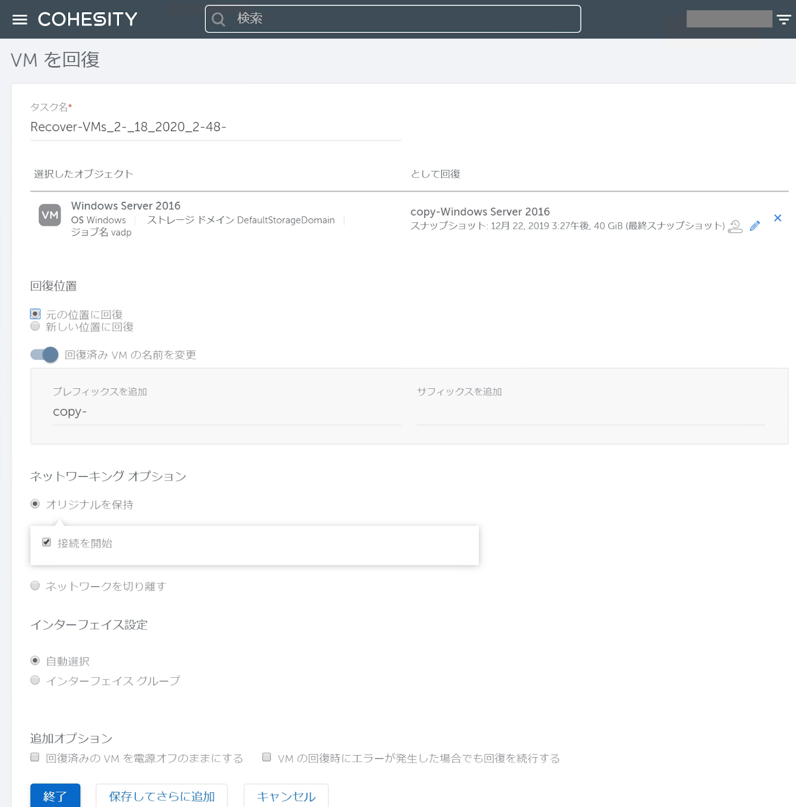
Task: Click the 終了 button
Action: click(x=55, y=796)
